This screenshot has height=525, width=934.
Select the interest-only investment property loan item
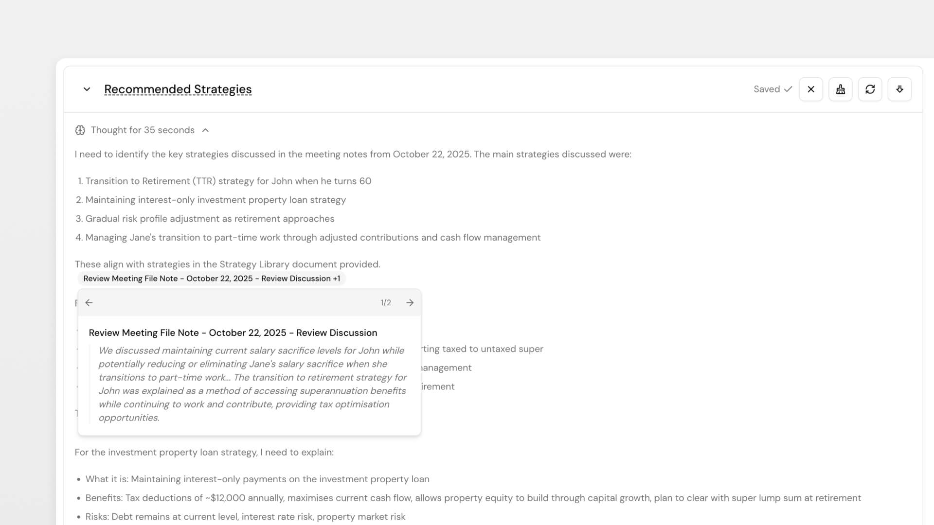(216, 200)
